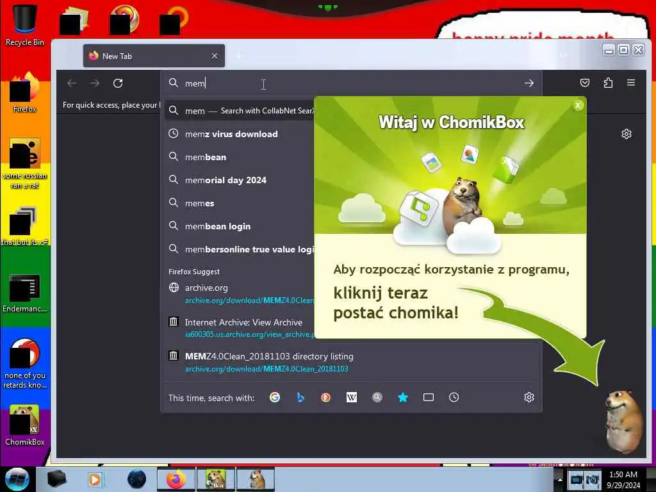The image size is (656, 492).
Task: Open the archive.org suggested link
Action: 240,293
